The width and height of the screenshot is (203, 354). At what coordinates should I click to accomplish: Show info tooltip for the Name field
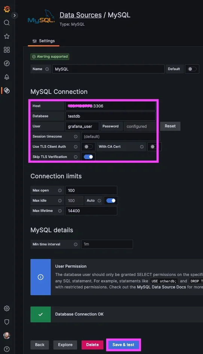[x=47, y=69]
